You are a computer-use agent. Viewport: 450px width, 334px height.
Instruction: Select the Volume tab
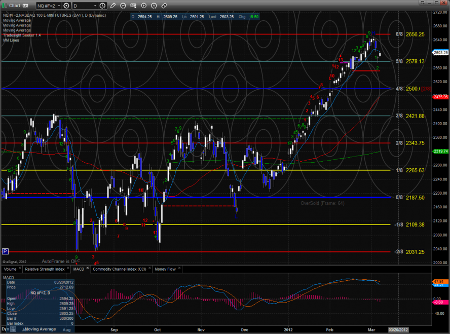[x=11, y=269]
